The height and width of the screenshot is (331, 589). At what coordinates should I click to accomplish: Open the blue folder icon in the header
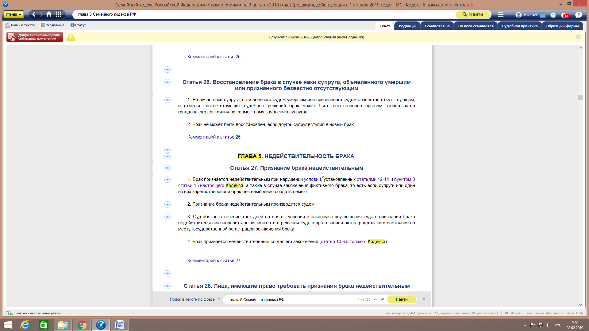click(x=543, y=15)
